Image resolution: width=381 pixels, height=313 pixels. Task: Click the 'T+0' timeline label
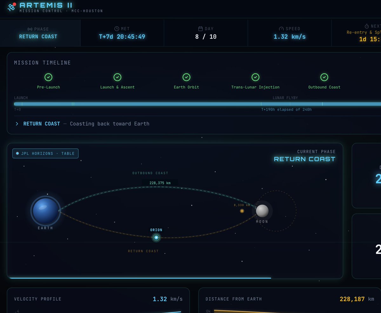pyautogui.click(x=17, y=110)
